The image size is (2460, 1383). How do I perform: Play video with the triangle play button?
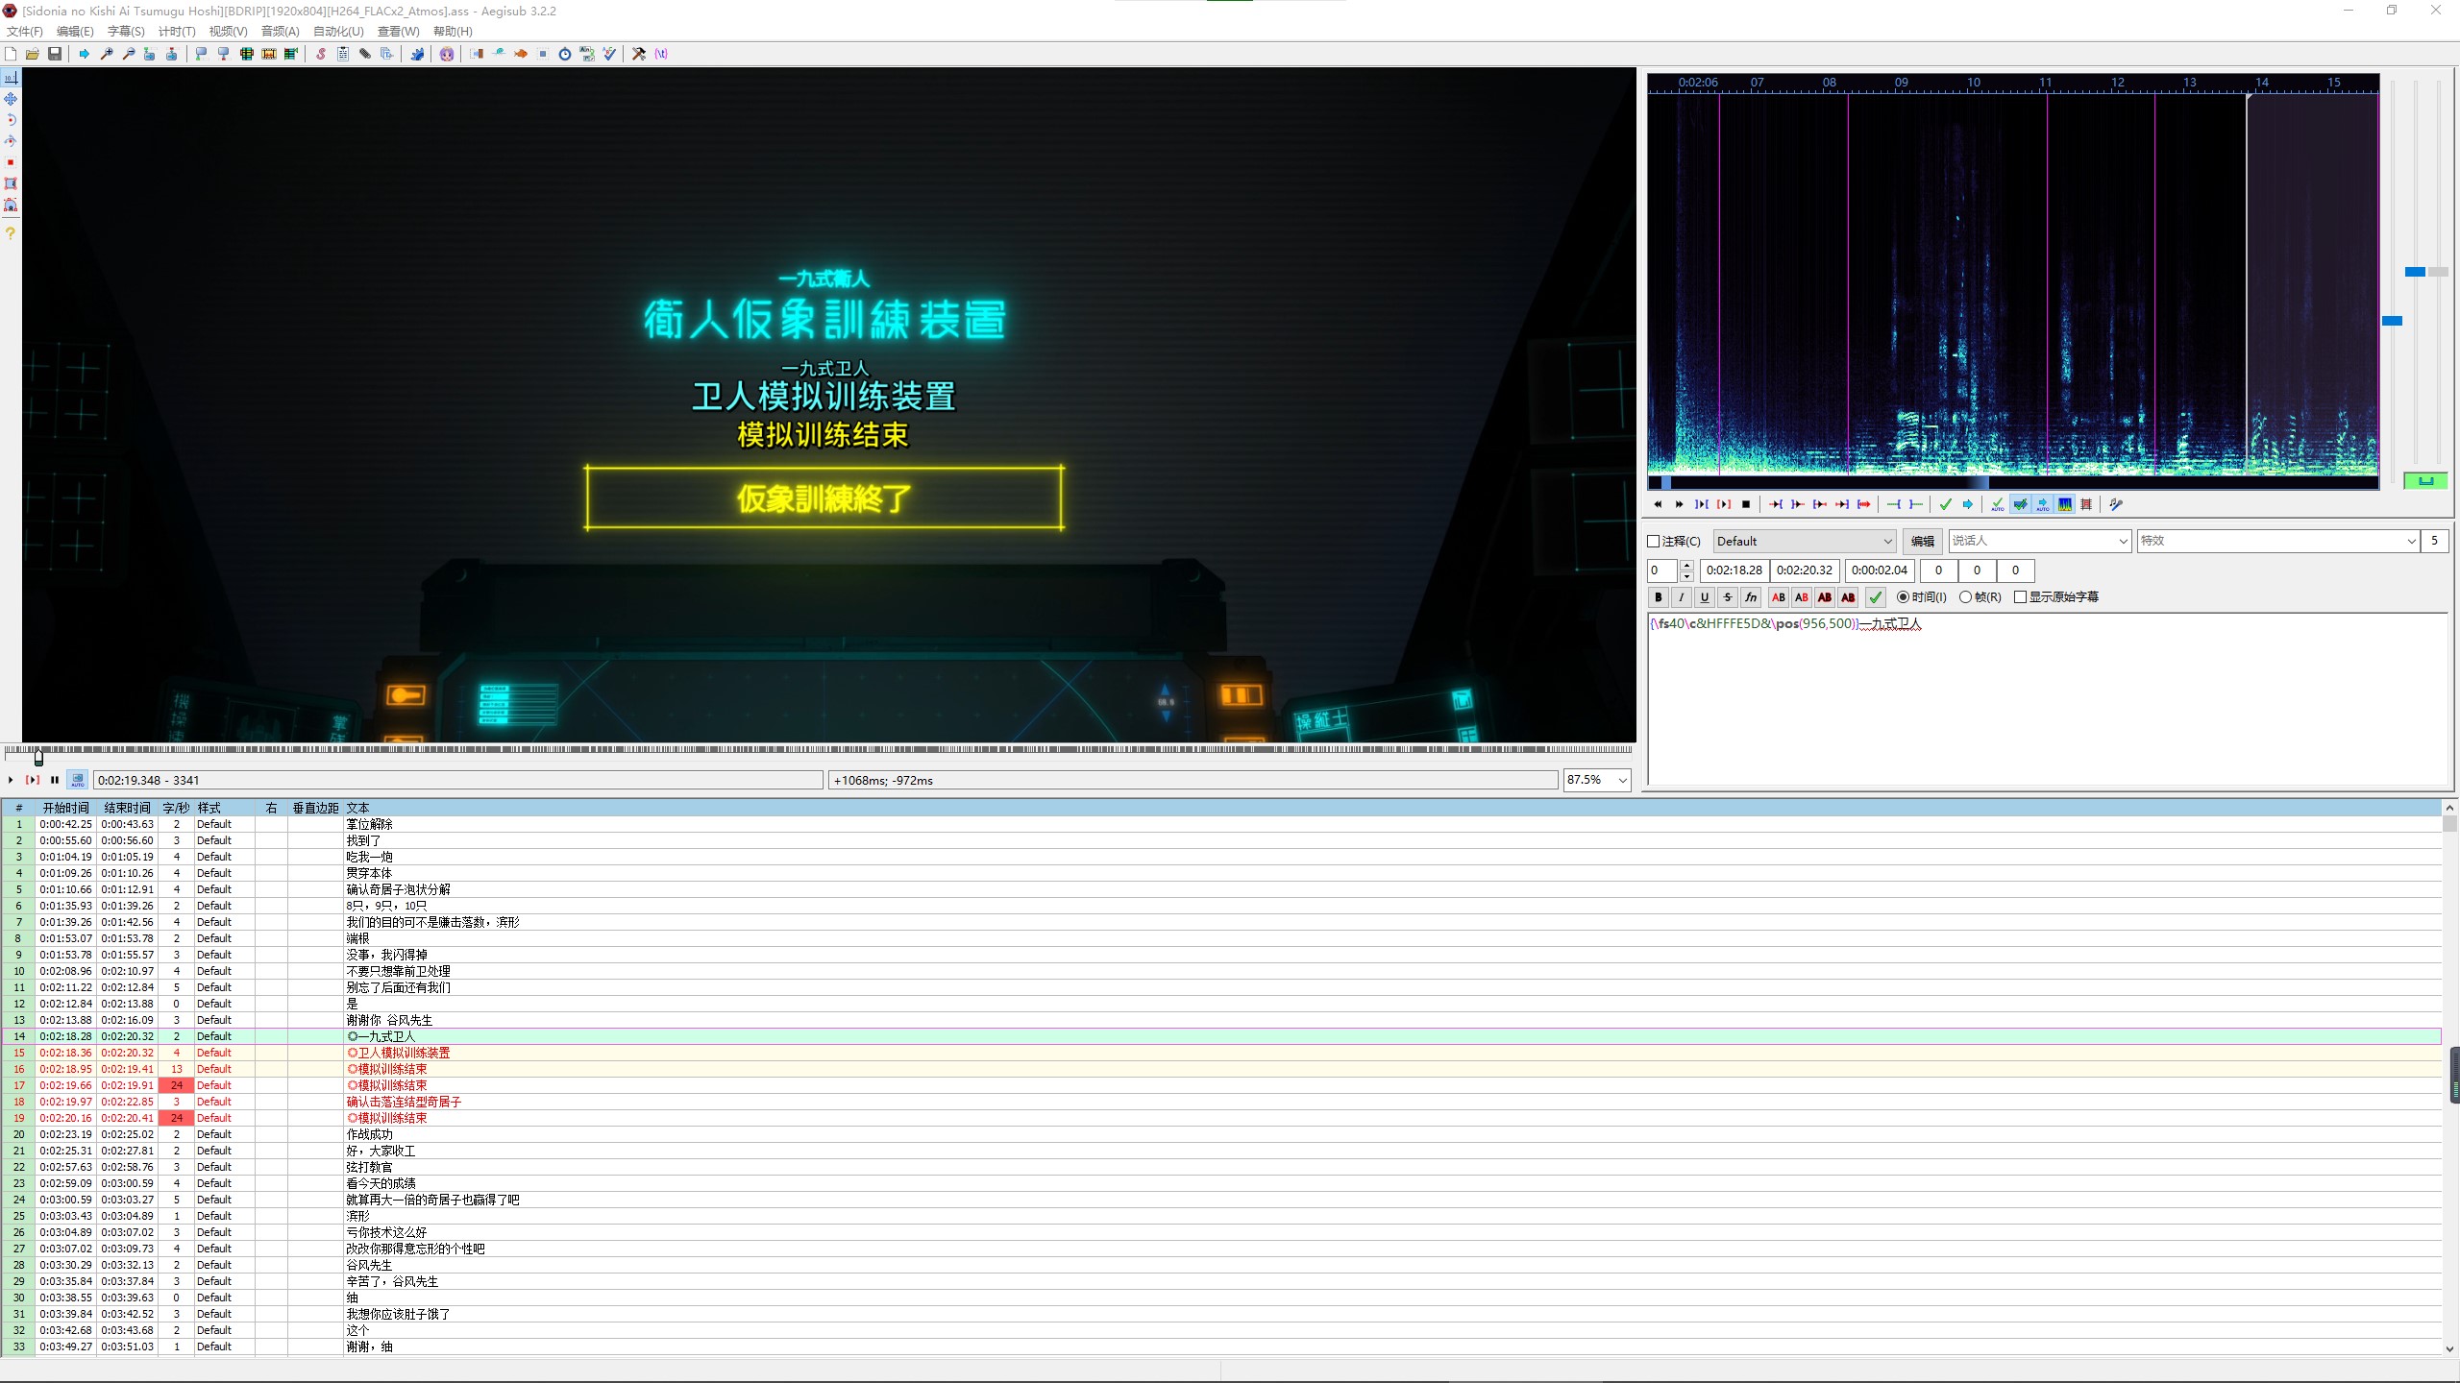(x=11, y=780)
